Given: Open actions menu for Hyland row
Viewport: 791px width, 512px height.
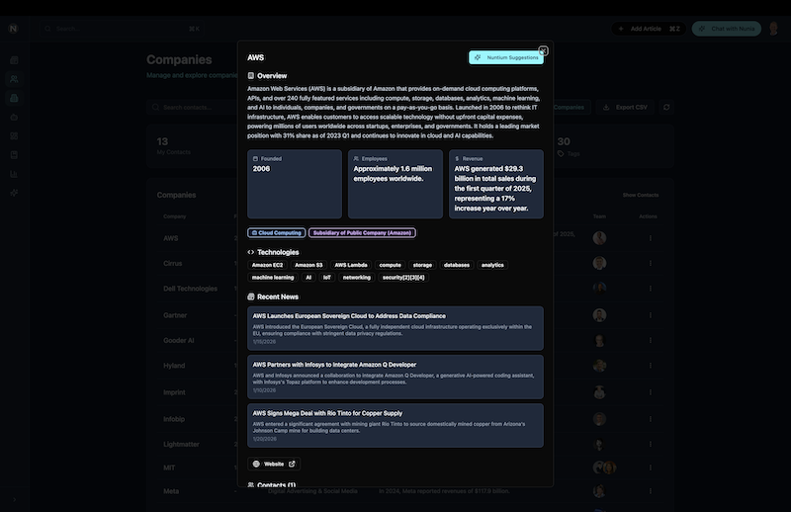Looking at the screenshot, I should [x=651, y=366].
